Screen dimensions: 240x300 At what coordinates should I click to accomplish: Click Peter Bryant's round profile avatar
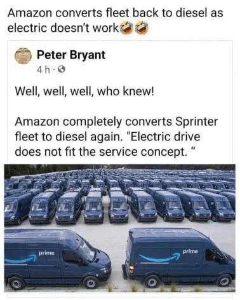click(x=23, y=56)
